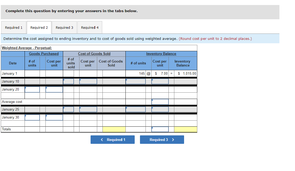The height and width of the screenshot is (171, 295).
Task: Switch to the Required 3 tab
Action: (64, 27)
